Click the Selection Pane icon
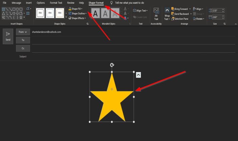 pyautogui.click(x=180, y=19)
